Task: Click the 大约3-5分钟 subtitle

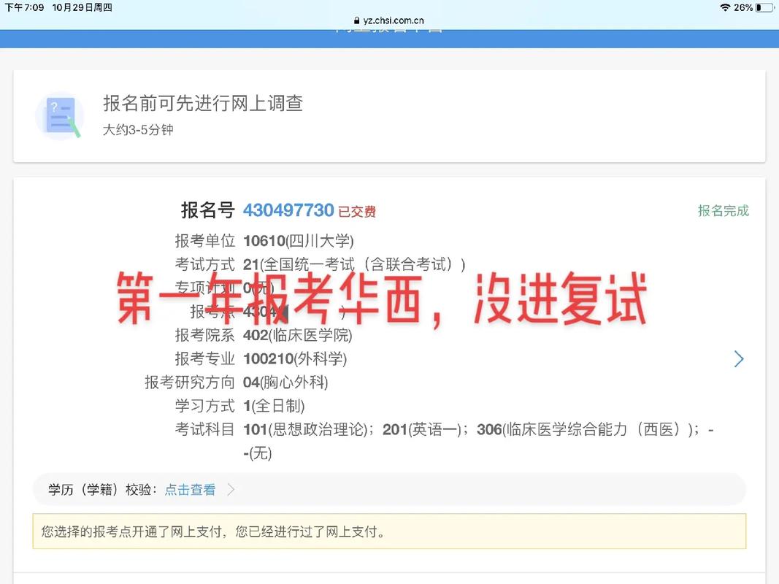Action: 137,130
